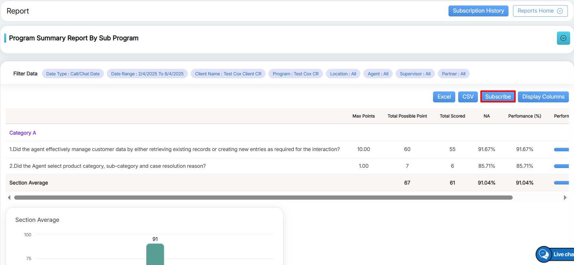
Task: Click the scrollbar right arrow
Action: pyautogui.click(x=565, y=197)
